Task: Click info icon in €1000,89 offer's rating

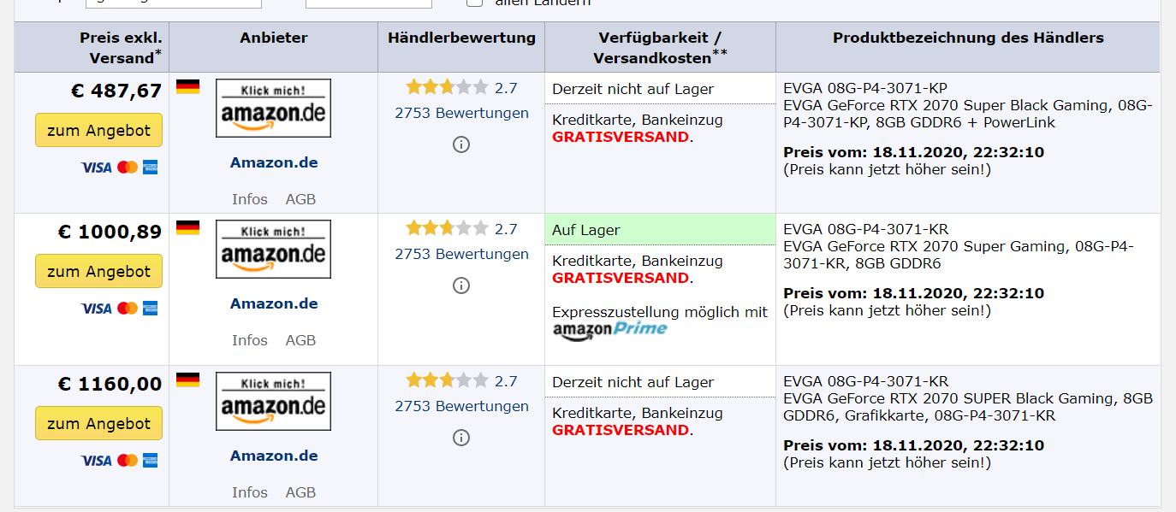Action: 461,285
